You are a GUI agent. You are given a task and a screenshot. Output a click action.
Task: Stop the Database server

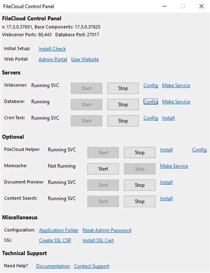(x=123, y=104)
